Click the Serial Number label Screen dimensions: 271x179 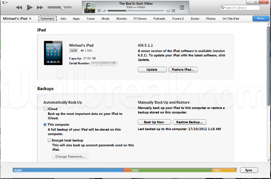tap(79, 63)
